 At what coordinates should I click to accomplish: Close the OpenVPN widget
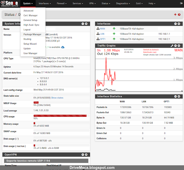[86, 155]
